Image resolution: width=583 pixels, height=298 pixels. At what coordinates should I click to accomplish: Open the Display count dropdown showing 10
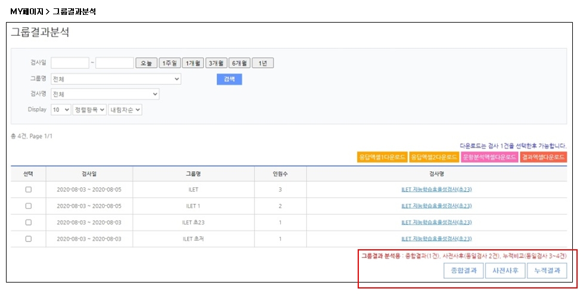(61, 110)
